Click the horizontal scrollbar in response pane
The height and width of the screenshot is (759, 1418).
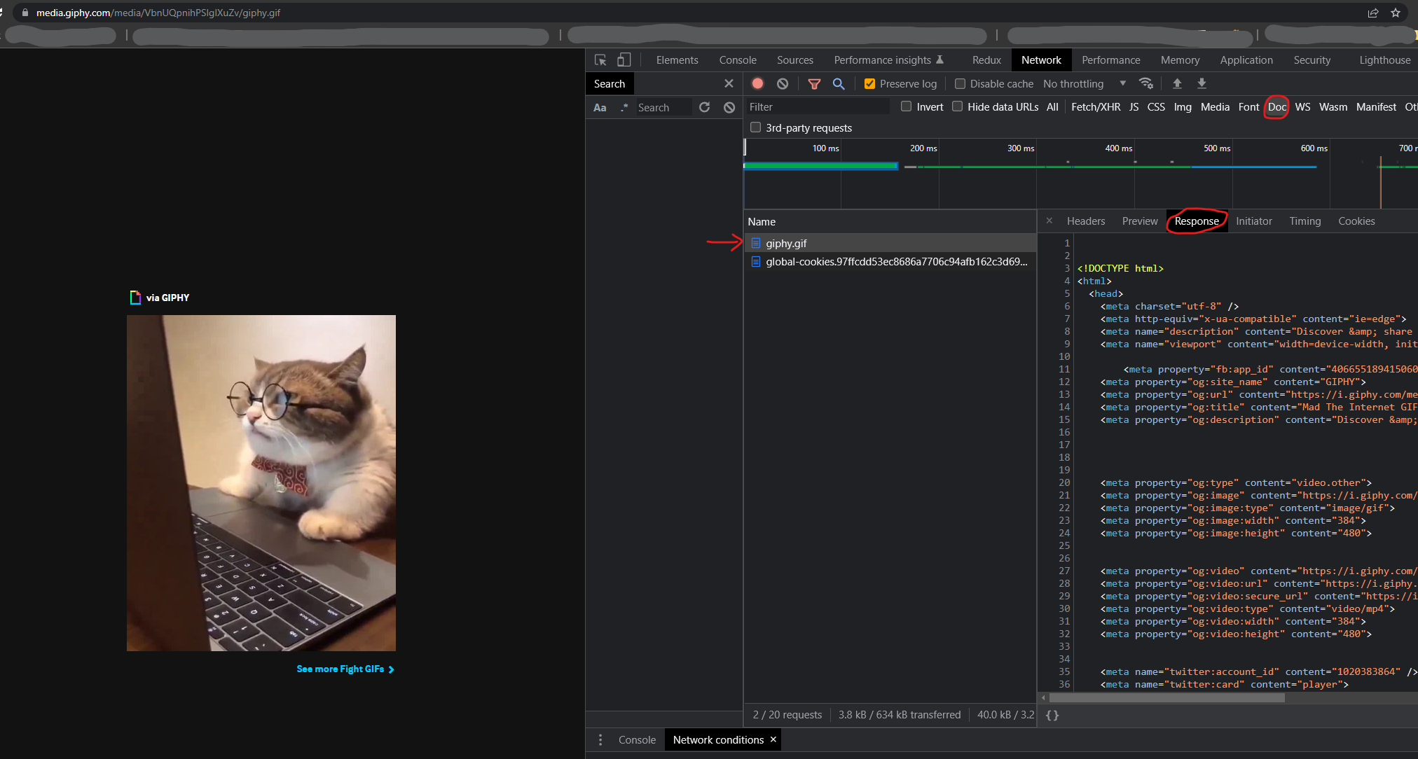(1166, 697)
